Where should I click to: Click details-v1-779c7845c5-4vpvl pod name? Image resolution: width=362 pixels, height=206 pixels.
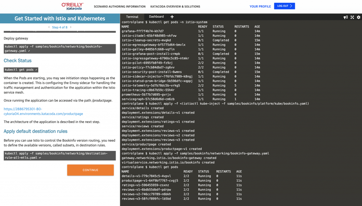[146, 176]
